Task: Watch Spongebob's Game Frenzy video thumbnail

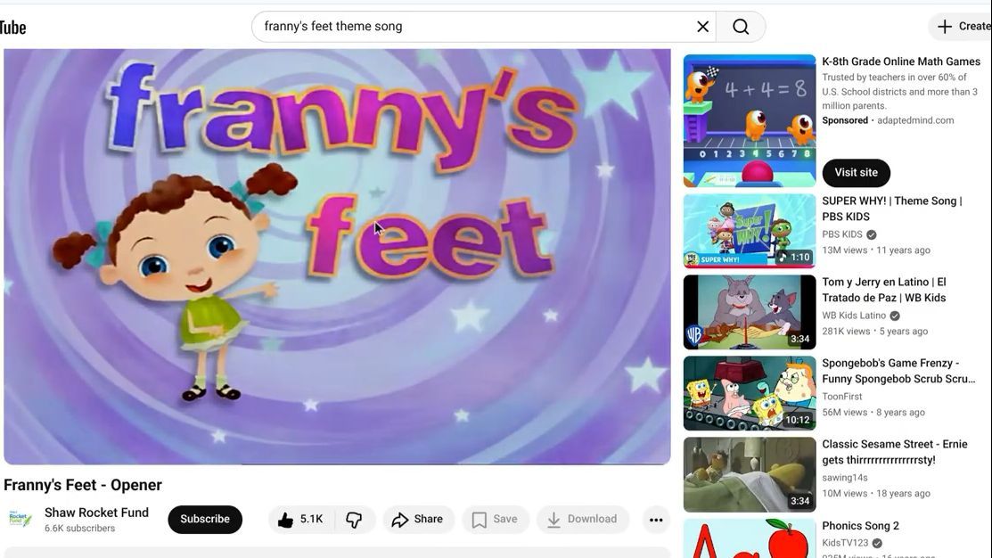Action: [x=749, y=393]
